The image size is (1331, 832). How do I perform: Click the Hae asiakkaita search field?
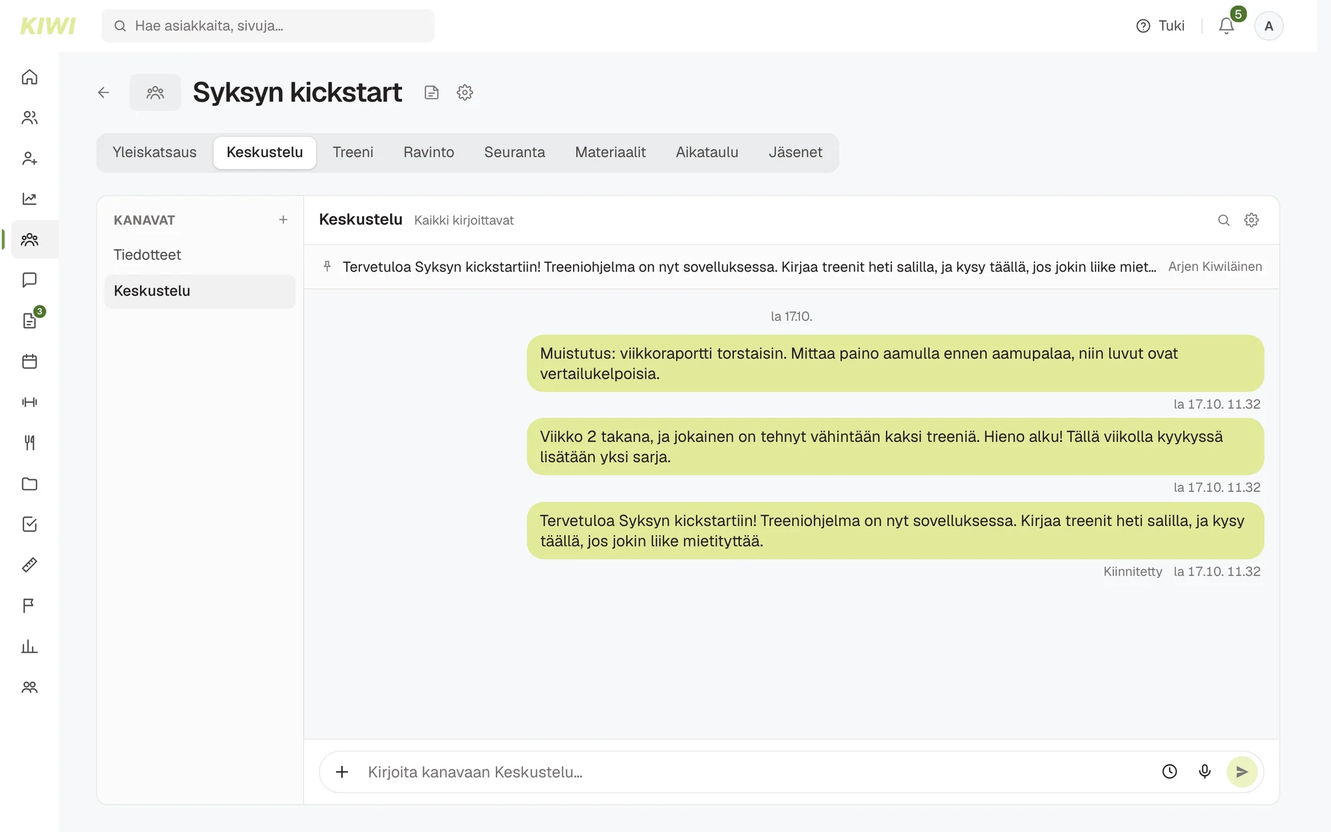[x=268, y=26]
